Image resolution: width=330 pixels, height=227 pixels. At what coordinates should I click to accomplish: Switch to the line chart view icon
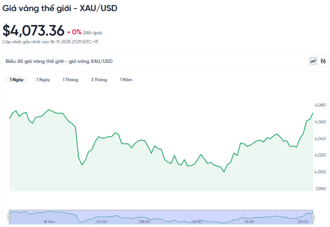tap(313, 61)
